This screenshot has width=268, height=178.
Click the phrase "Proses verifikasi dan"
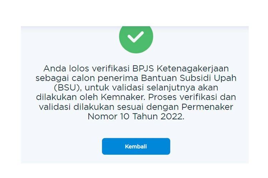pyautogui.click(x=192, y=97)
